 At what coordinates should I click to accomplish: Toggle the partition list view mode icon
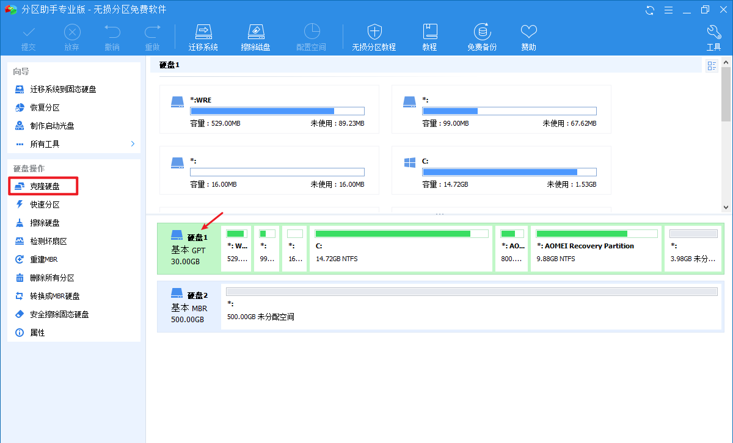712,67
